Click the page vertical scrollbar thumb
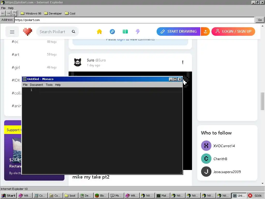 click(x=262, y=101)
